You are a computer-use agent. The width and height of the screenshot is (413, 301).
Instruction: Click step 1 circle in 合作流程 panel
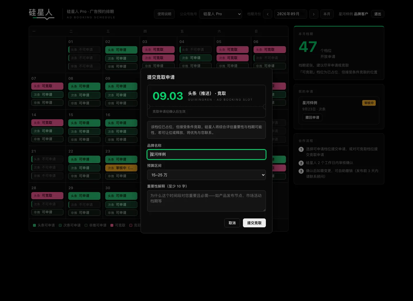(x=301, y=149)
